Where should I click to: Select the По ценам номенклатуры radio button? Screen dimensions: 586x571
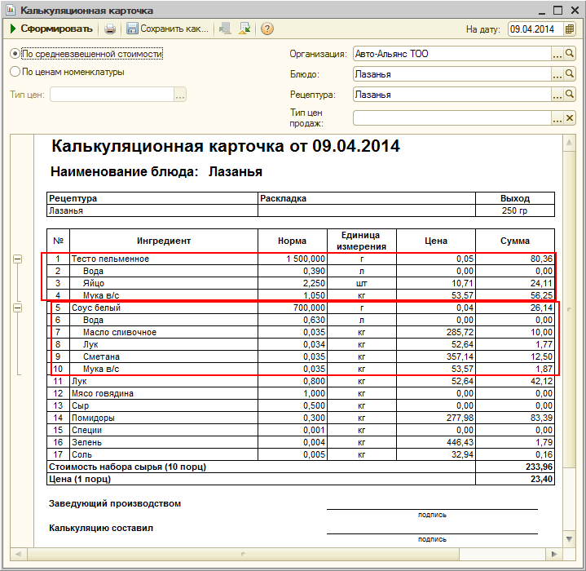[x=15, y=72]
